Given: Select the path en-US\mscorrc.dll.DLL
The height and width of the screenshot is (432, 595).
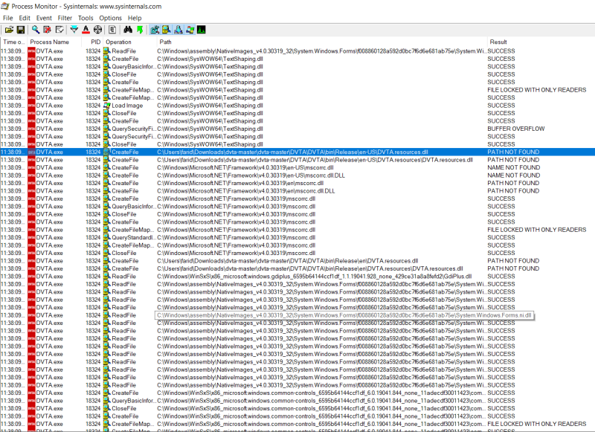Looking at the screenshot, I should point(251,175).
